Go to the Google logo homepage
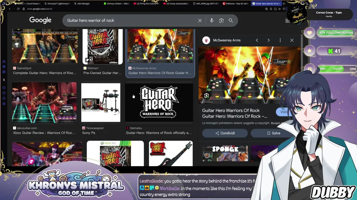 coord(40,20)
